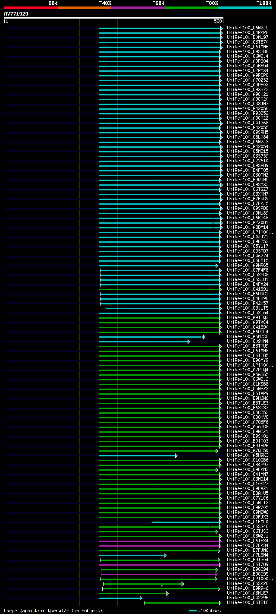Click the UniRef100_A9PD04 label
The width and height of the screenshot is (276, 614).
tap(248, 61)
